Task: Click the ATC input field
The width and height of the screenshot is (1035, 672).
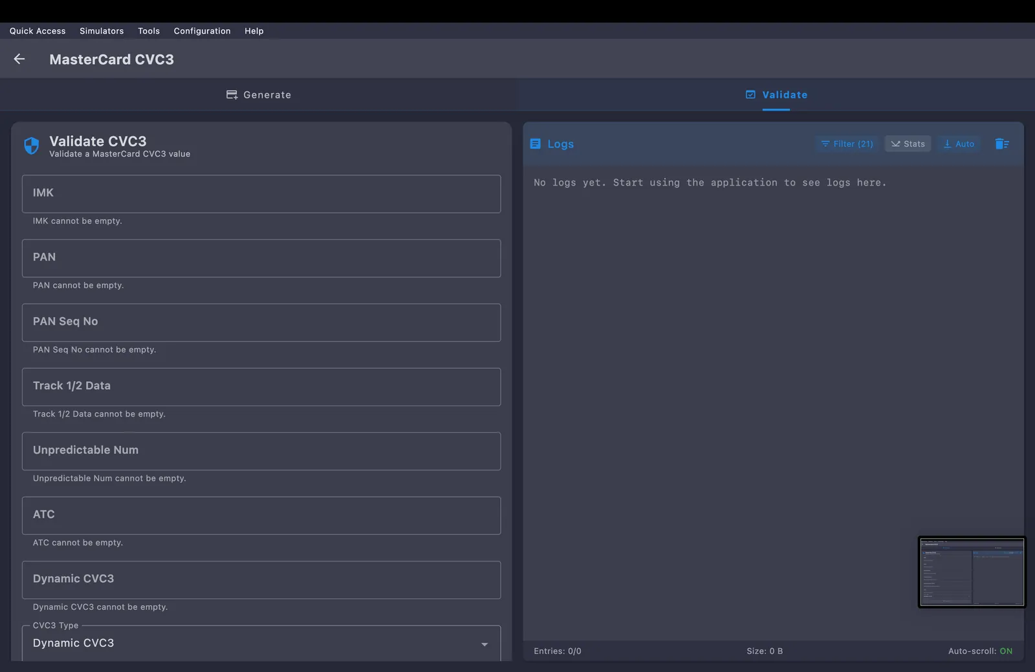Action: click(261, 515)
